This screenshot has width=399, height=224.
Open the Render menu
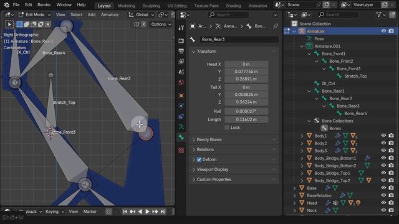[44, 5]
